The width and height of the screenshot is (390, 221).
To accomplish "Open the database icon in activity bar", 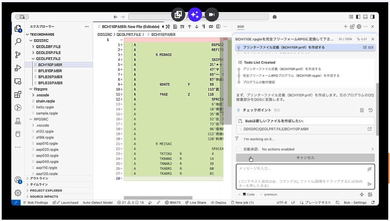I will pyautogui.click(x=18, y=134).
